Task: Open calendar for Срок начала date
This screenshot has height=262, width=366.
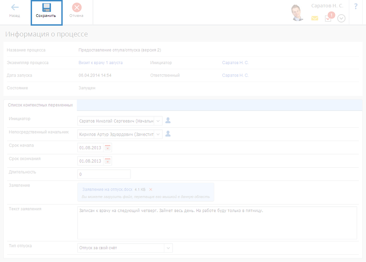Action: tap(108, 147)
